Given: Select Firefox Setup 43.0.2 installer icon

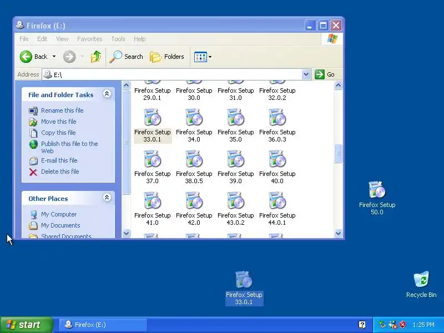Looking at the screenshot, I should pos(235,200).
